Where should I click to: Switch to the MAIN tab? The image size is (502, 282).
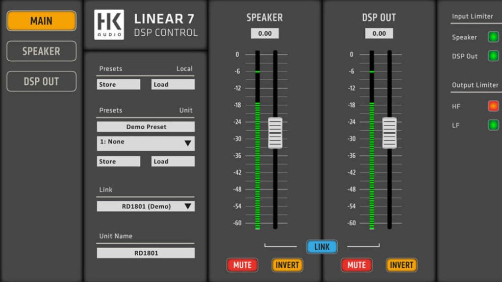(42, 21)
